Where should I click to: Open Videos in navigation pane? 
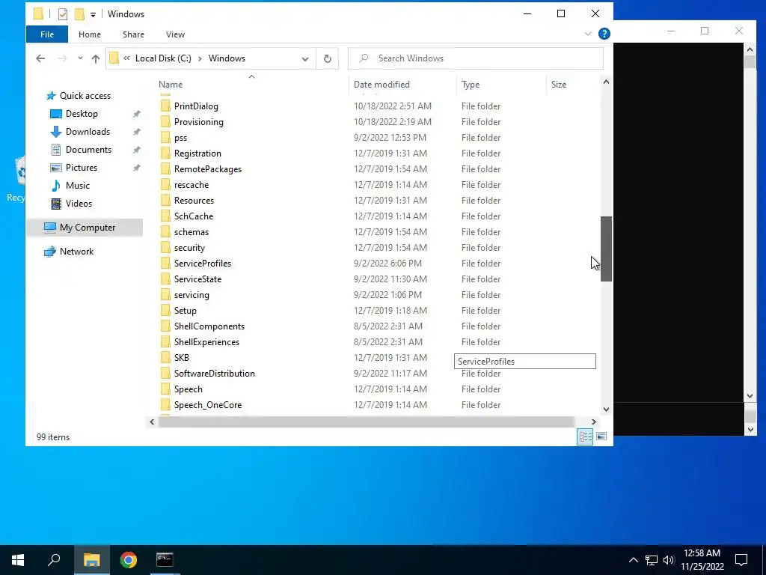[x=79, y=204]
